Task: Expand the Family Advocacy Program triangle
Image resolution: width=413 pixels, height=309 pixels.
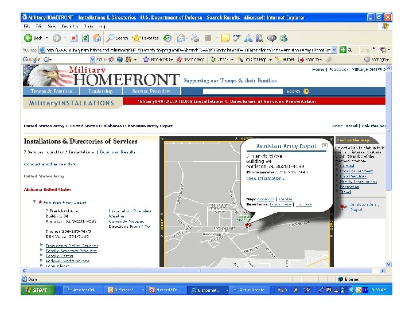Action: (x=41, y=250)
